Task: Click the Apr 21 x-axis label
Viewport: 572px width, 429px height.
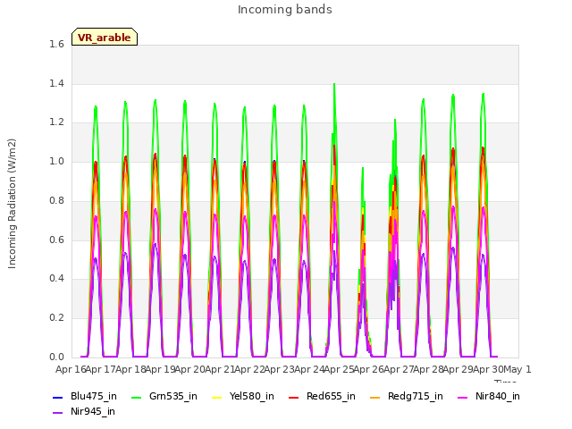Action: click(220, 369)
